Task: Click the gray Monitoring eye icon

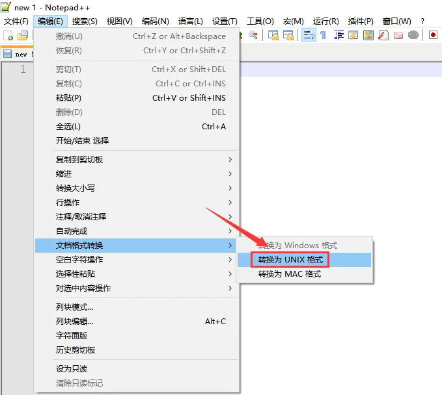Action: (413, 35)
